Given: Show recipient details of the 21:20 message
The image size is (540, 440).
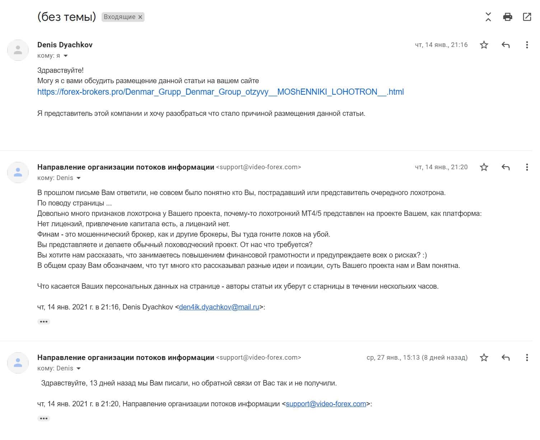Looking at the screenshot, I should (79, 178).
